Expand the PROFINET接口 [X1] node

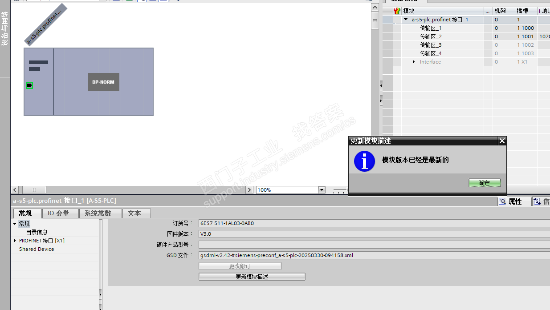tap(15, 241)
